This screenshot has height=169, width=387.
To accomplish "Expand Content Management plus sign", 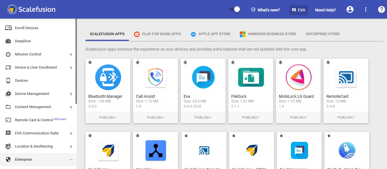I will point(71,107).
